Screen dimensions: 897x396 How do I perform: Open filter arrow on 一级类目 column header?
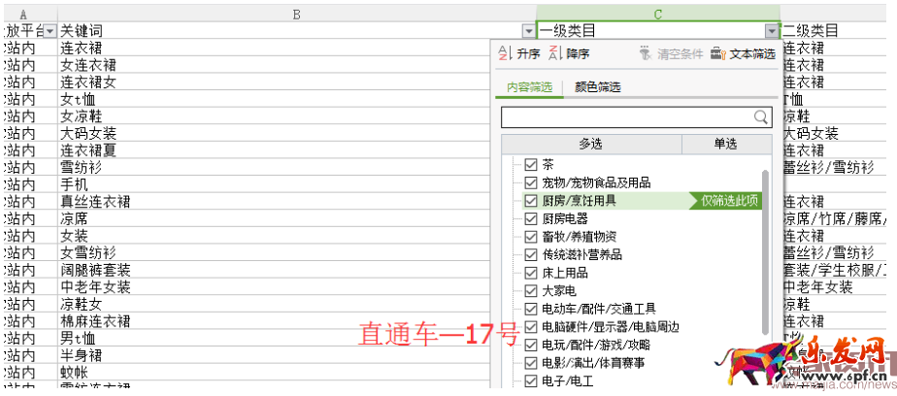click(772, 31)
